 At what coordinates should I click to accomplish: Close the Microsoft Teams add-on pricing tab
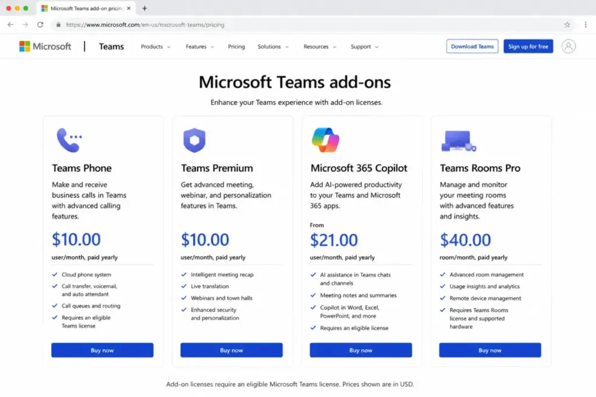[129, 8]
